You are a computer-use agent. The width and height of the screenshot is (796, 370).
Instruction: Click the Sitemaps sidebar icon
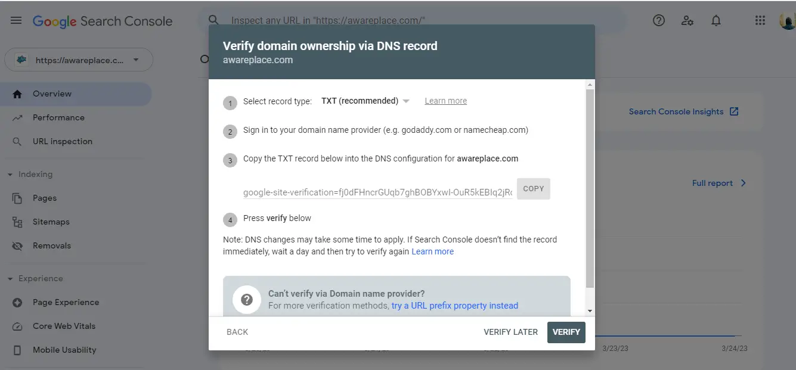point(18,222)
